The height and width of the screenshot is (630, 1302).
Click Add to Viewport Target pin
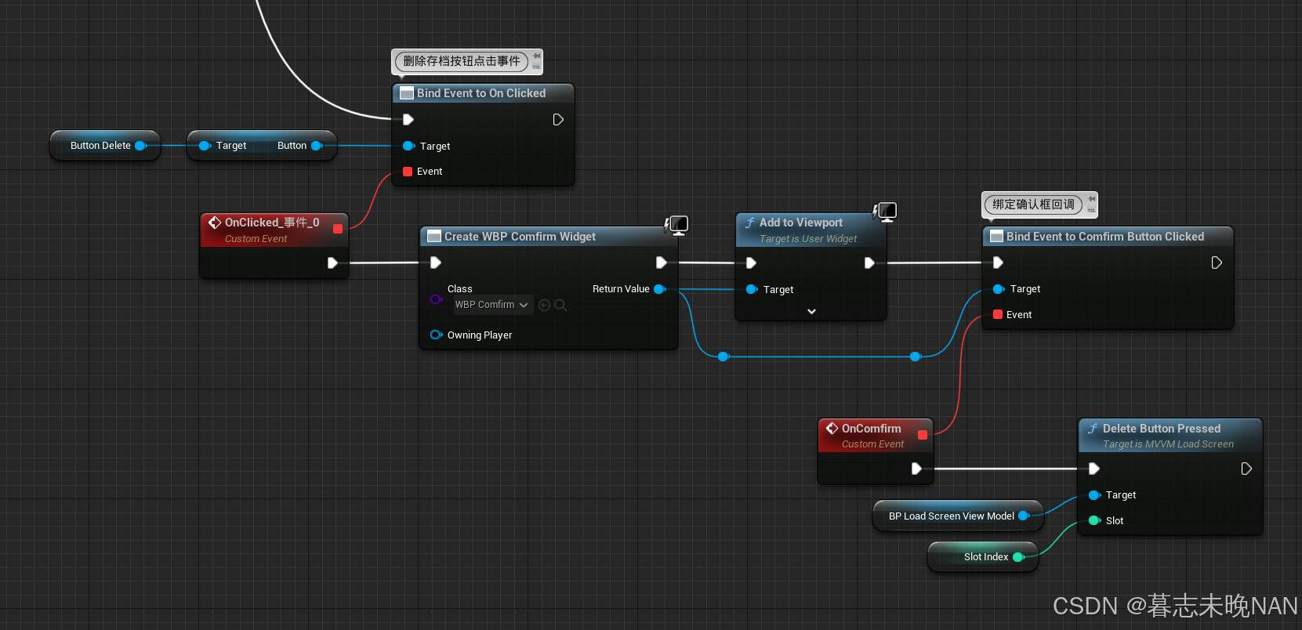(752, 290)
